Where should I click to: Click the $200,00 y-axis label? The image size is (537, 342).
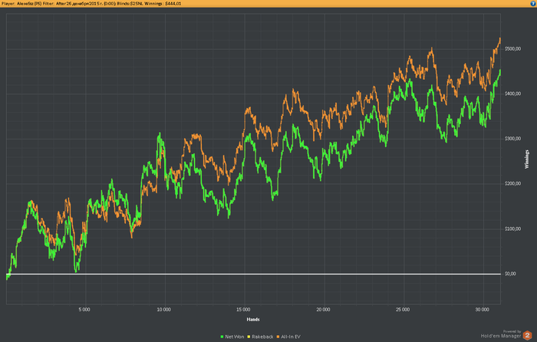click(x=512, y=184)
